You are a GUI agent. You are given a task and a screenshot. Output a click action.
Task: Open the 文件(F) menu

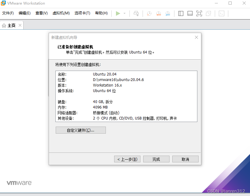8,13
